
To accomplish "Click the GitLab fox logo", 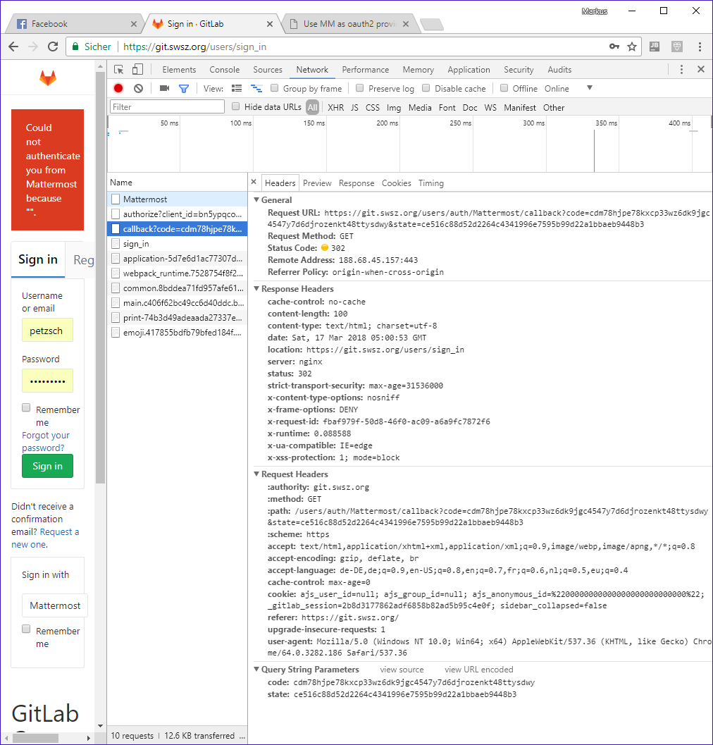I will click(x=47, y=78).
